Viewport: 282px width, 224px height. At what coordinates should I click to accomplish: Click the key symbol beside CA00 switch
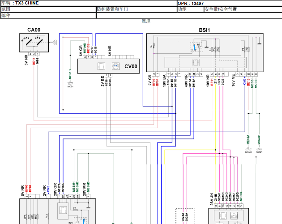[x=53, y=43]
